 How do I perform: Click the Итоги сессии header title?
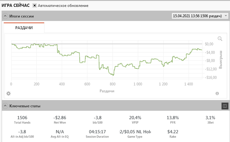click(21, 16)
